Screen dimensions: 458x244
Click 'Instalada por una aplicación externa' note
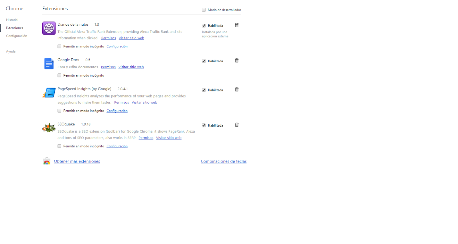[215, 34]
